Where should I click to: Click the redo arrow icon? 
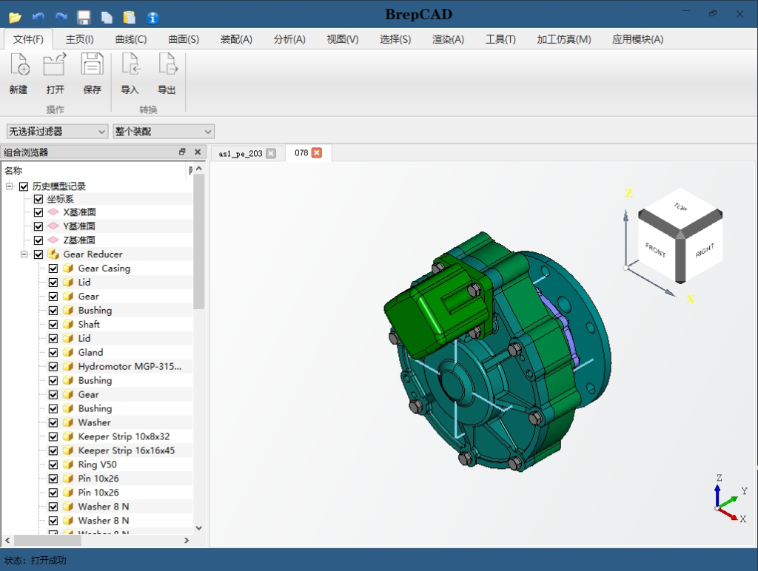(x=61, y=18)
